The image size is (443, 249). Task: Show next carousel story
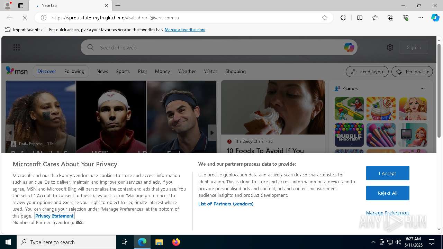coord(212,133)
